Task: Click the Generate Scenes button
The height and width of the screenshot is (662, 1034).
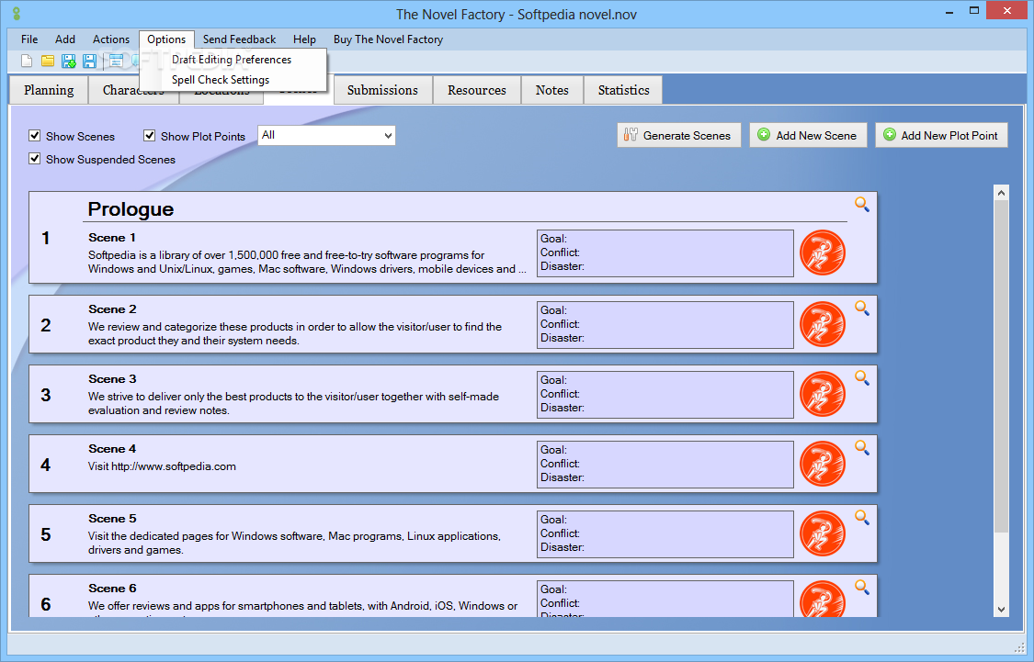Action: [x=679, y=135]
